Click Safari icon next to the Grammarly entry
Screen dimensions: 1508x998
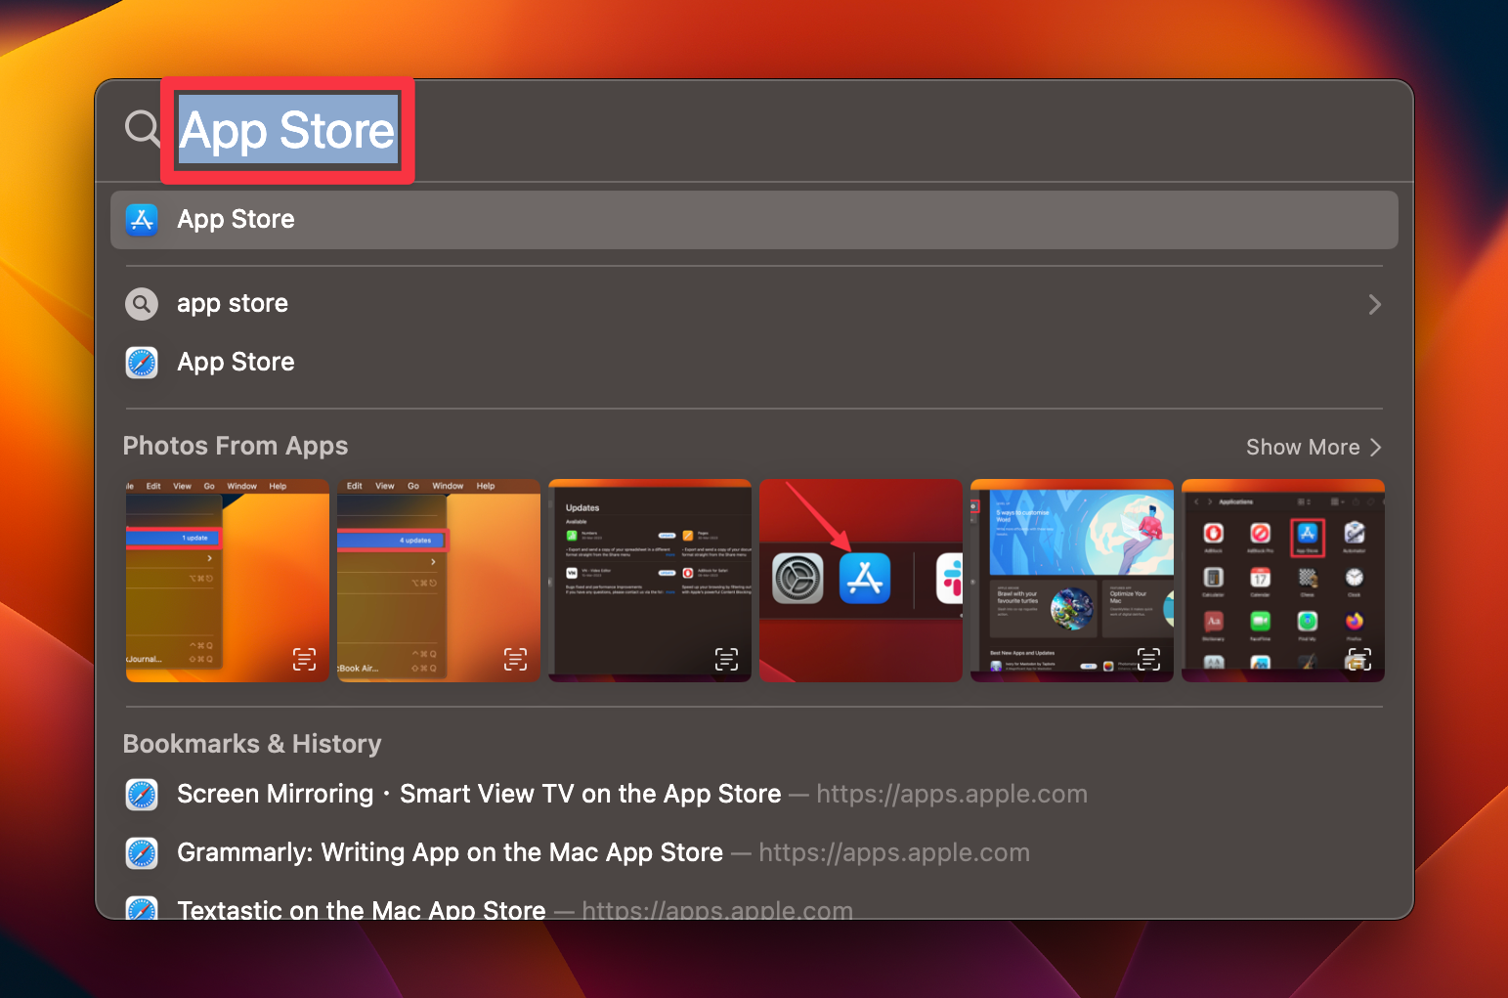tap(142, 853)
